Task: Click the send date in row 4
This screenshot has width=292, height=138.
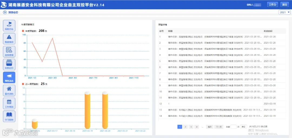Action: pos(270,55)
